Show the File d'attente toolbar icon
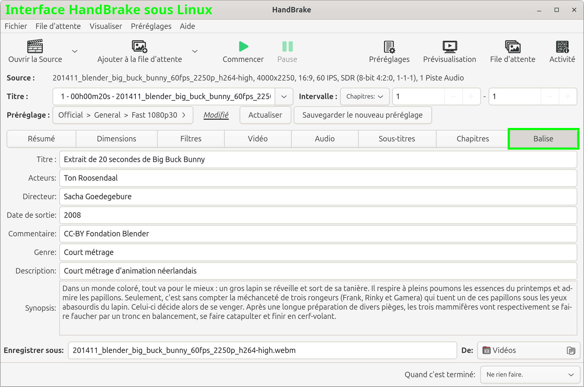Image resolution: width=584 pixels, height=387 pixels. pos(513,47)
